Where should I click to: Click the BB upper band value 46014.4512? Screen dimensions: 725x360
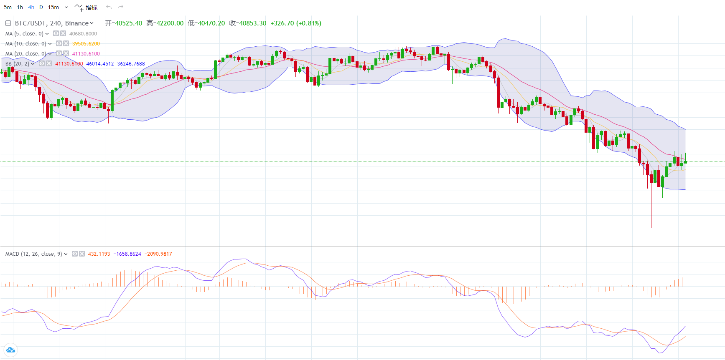point(100,64)
